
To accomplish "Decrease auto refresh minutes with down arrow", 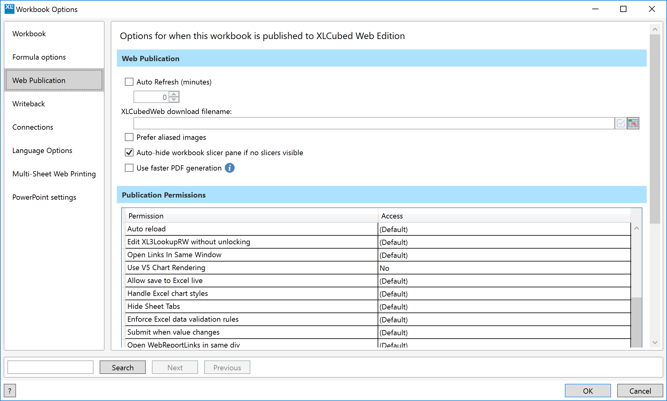I will click(174, 100).
